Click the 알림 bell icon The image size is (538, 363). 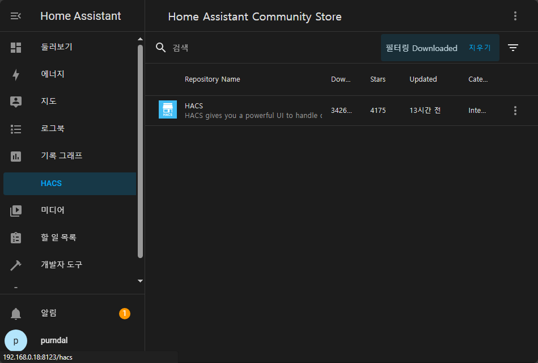[x=16, y=313]
